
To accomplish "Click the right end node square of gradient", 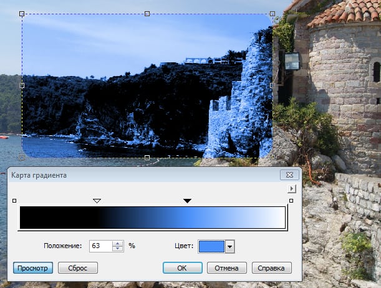I will (x=291, y=201).
